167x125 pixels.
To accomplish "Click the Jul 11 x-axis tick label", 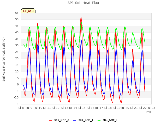I will click(x=47, y=108).
